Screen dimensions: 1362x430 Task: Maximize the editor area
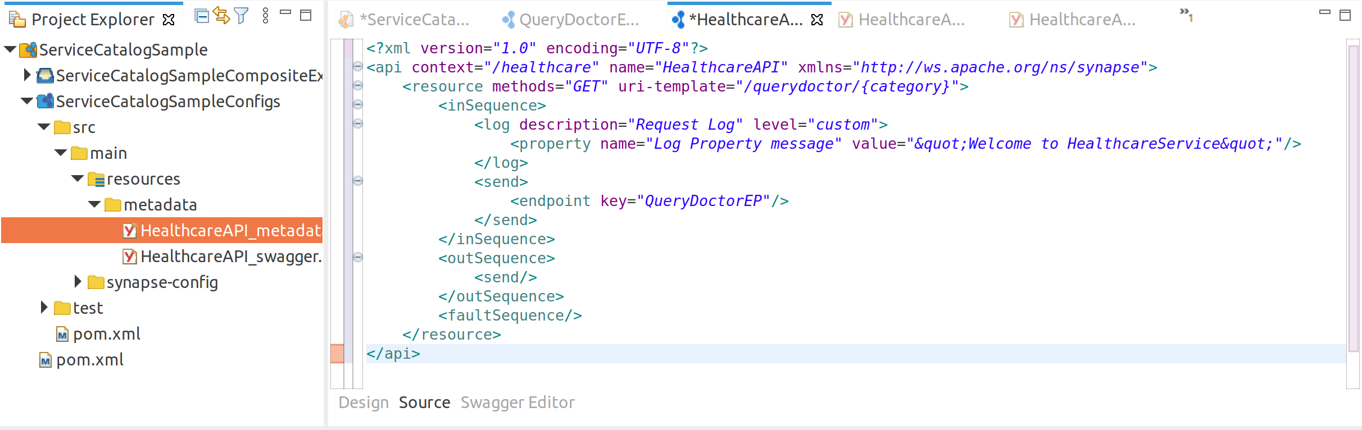(1345, 15)
